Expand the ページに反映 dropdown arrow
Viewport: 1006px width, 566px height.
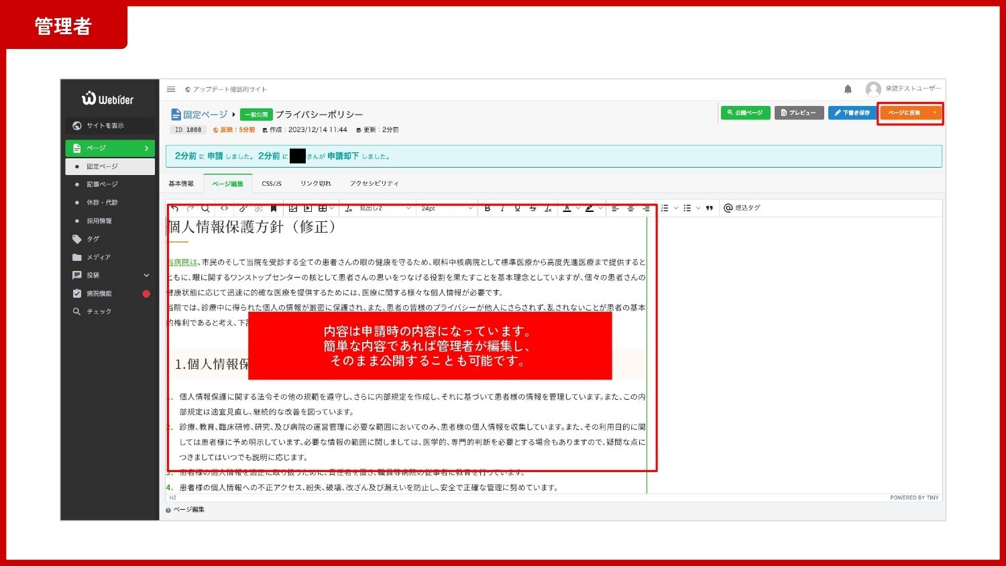click(x=934, y=113)
